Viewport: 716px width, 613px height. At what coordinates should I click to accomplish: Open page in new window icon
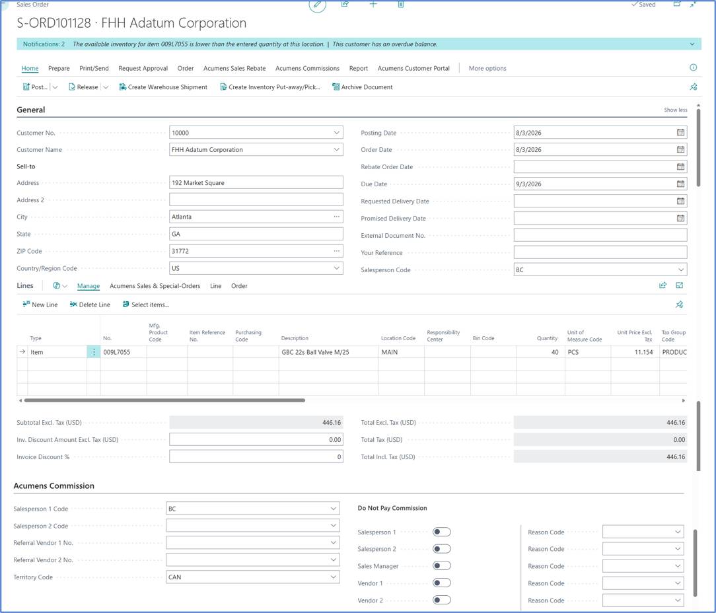point(677,4)
